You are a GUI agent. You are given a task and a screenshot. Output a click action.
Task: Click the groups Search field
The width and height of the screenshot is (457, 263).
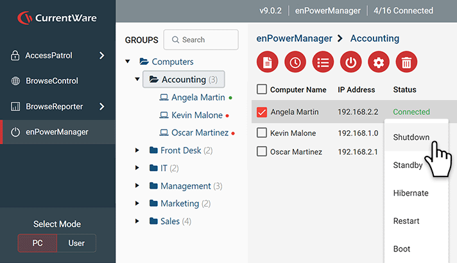coord(201,40)
